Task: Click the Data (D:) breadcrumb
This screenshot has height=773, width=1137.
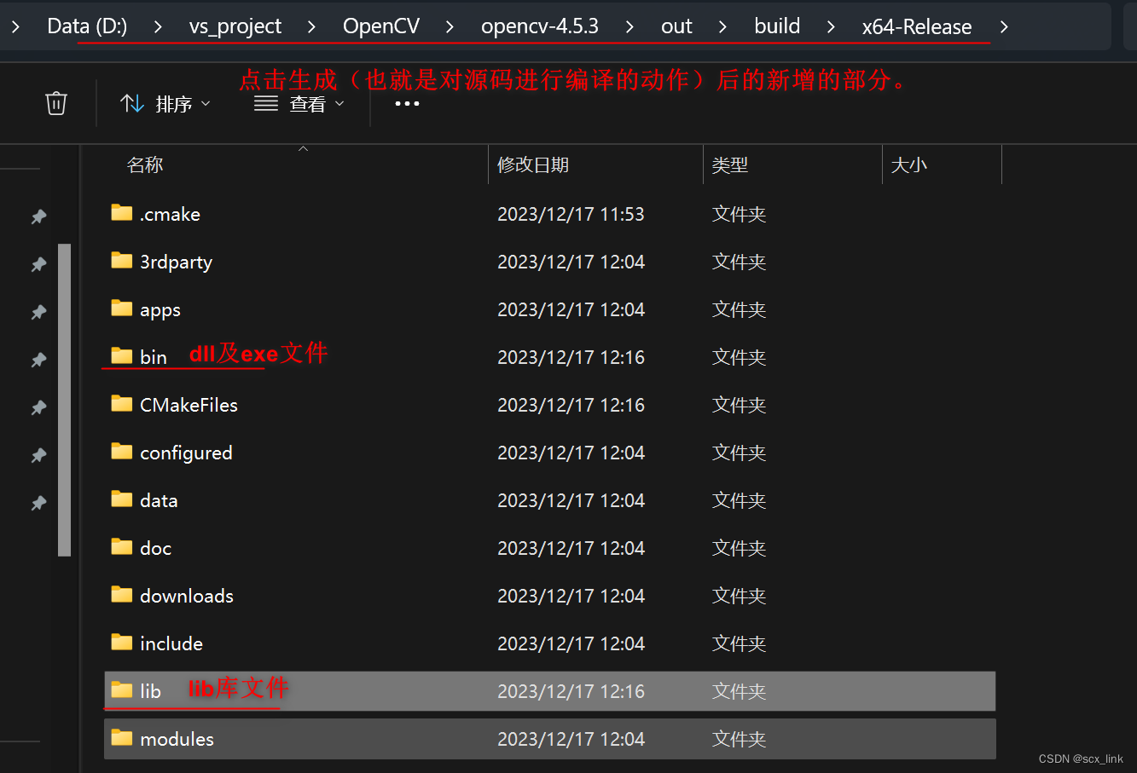Action: [87, 26]
